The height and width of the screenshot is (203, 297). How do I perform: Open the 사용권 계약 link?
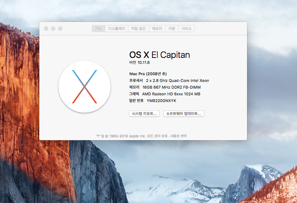click(x=178, y=136)
